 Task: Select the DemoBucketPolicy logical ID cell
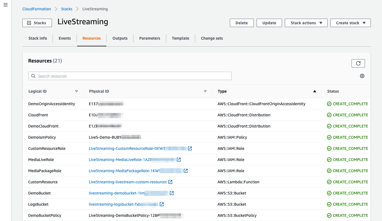point(45,215)
